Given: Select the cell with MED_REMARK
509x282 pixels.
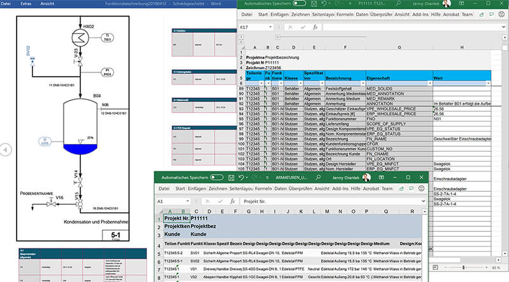Looking at the screenshot, I should [x=400, y=98].
